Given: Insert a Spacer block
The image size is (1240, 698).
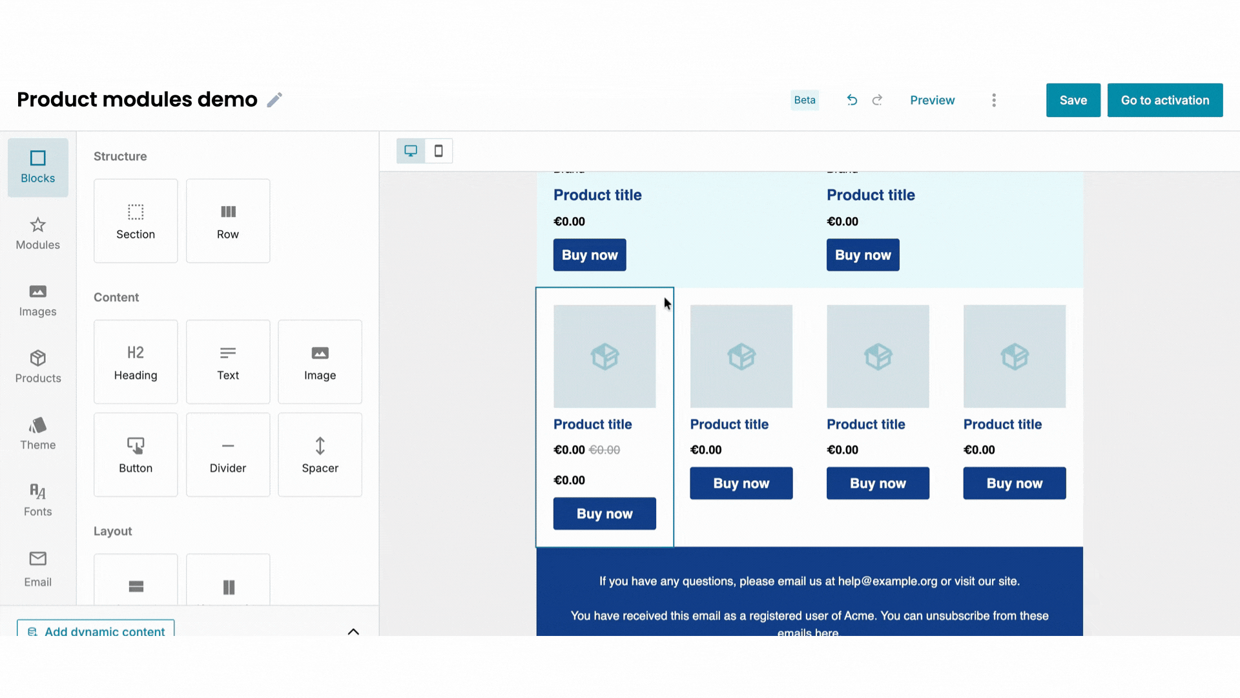Looking at the screenshot, I should [320, 454].
